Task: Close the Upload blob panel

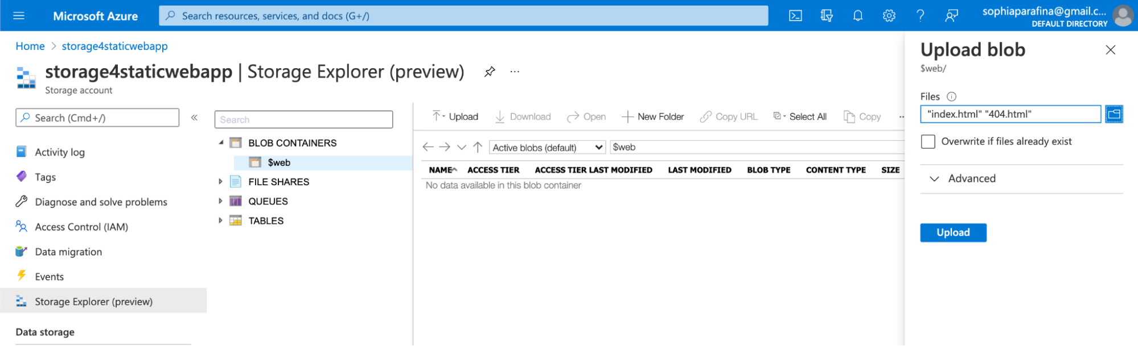Action: click(x=1110, y=50)
